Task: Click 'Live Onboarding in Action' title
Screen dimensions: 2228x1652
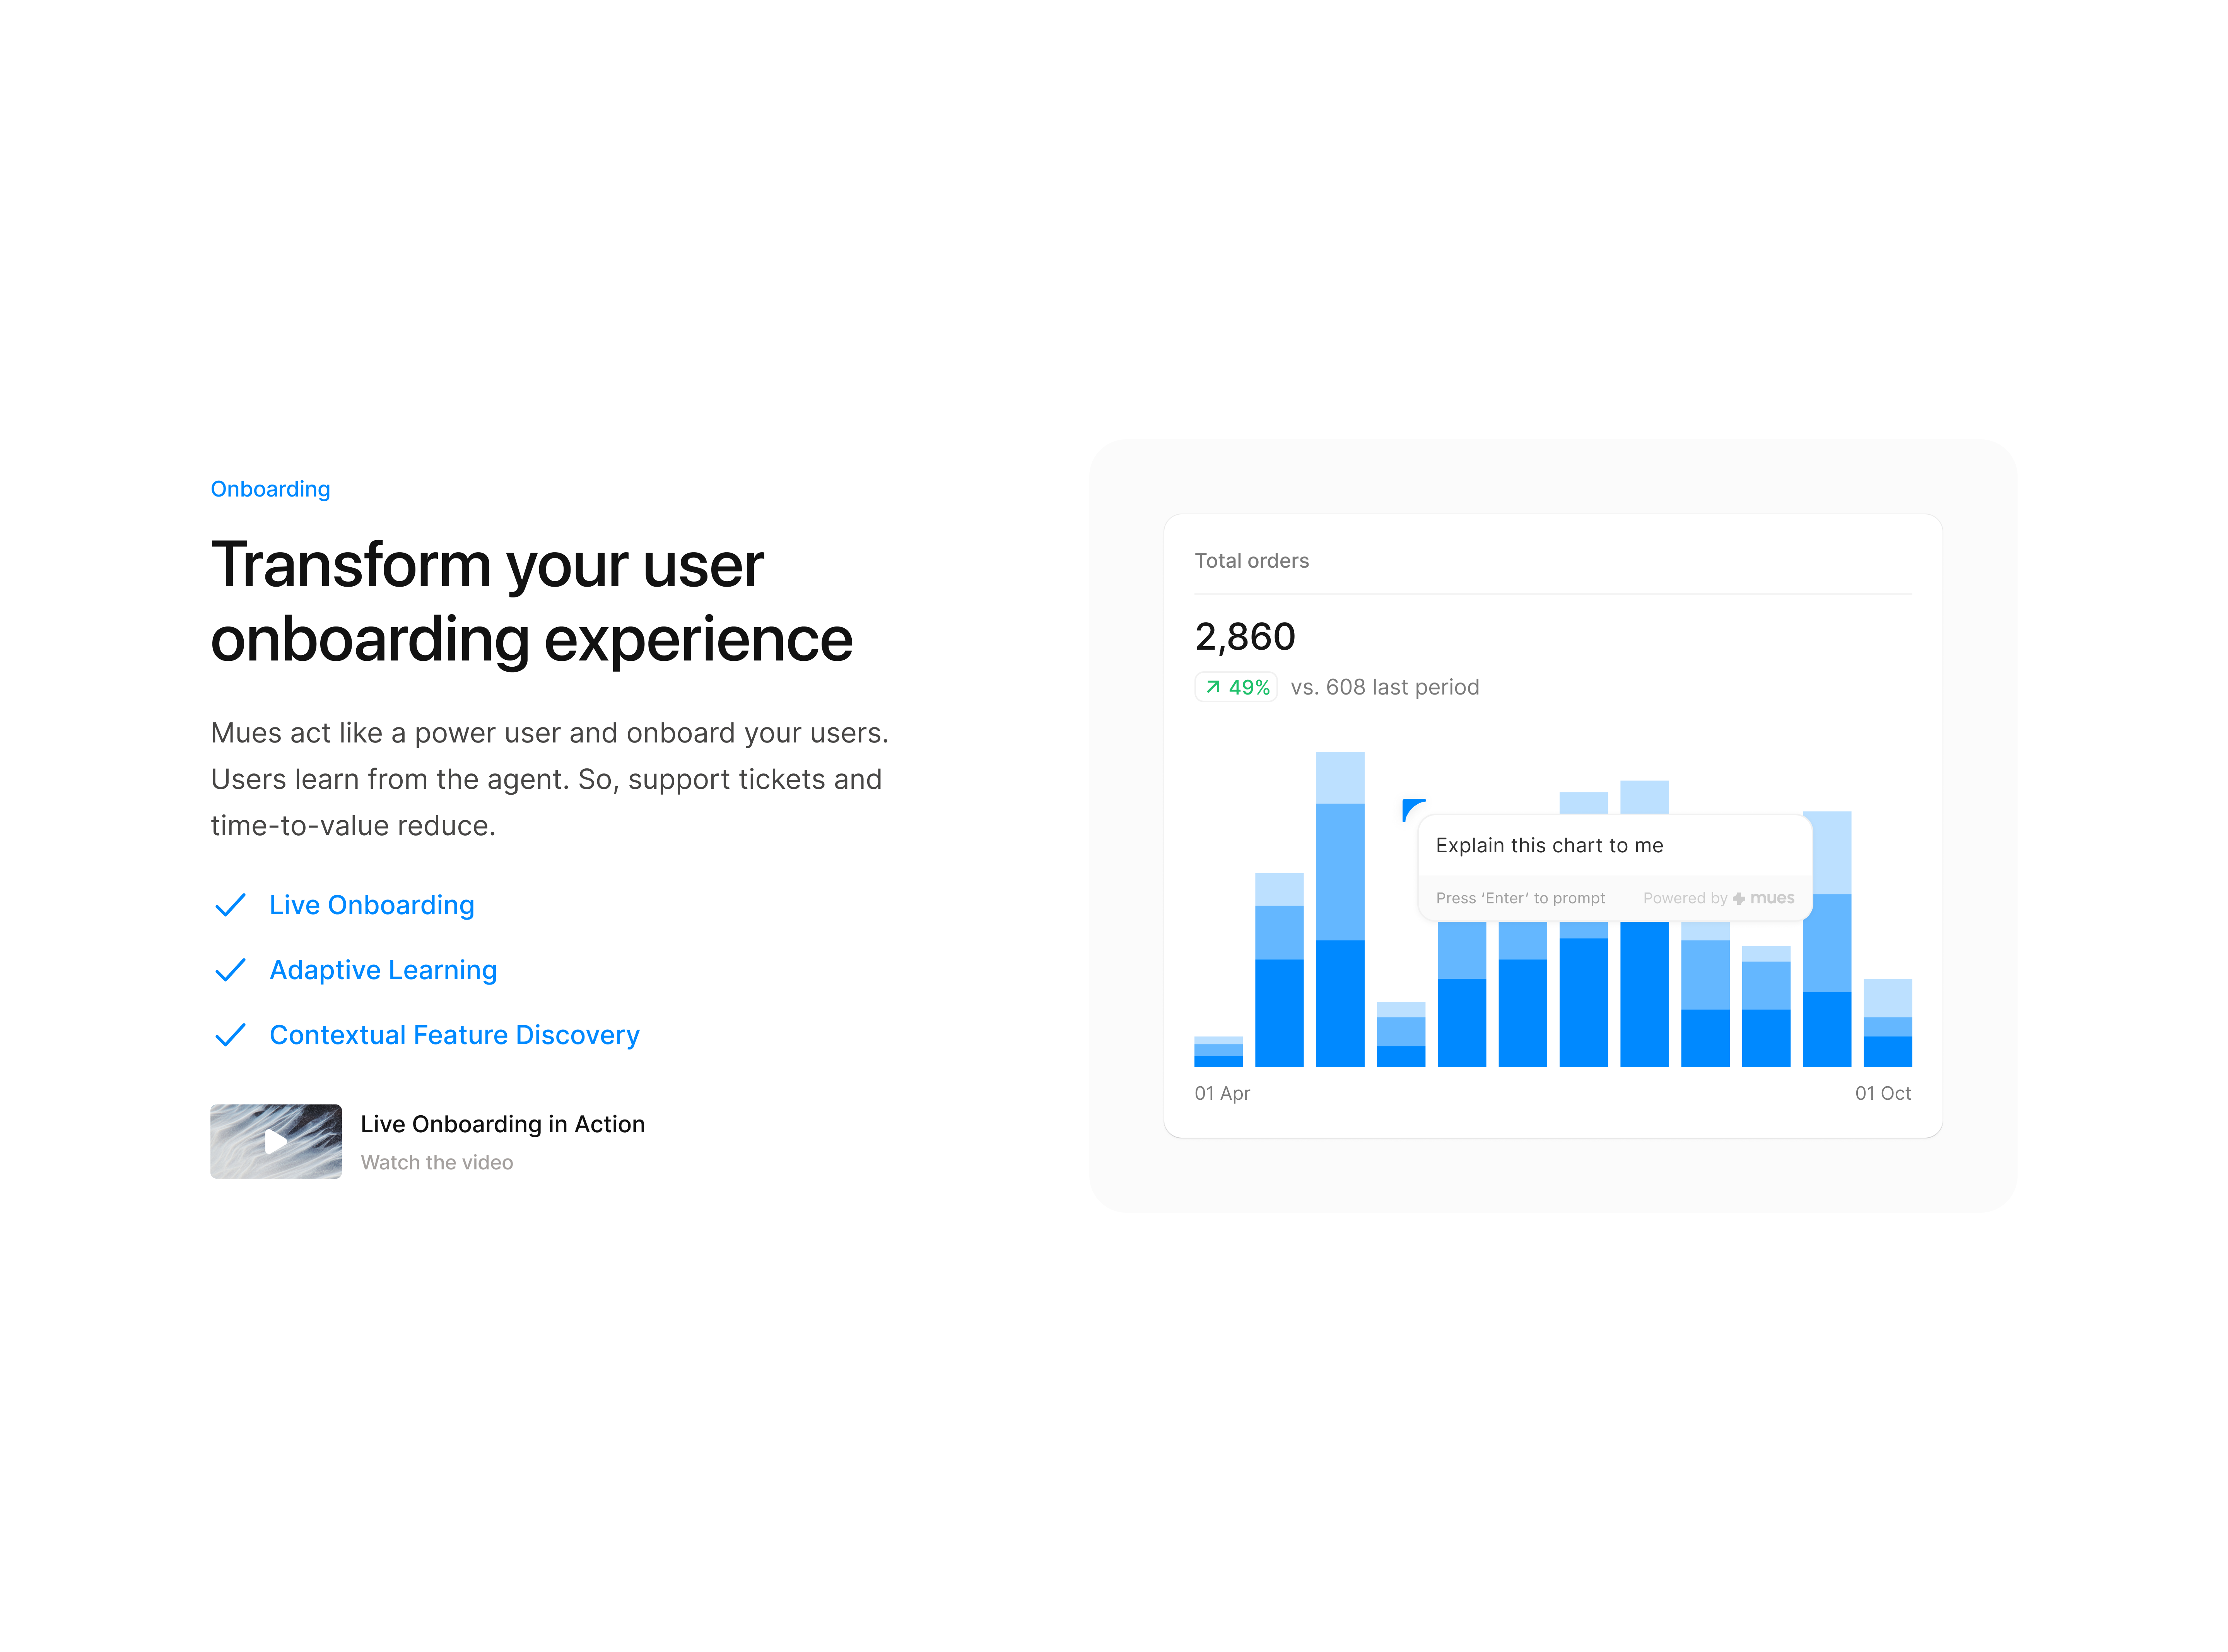Action: [502, 1124]
